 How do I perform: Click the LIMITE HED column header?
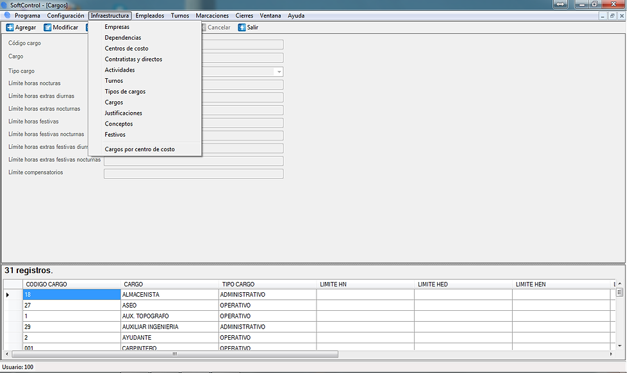(x=463, y=285)
